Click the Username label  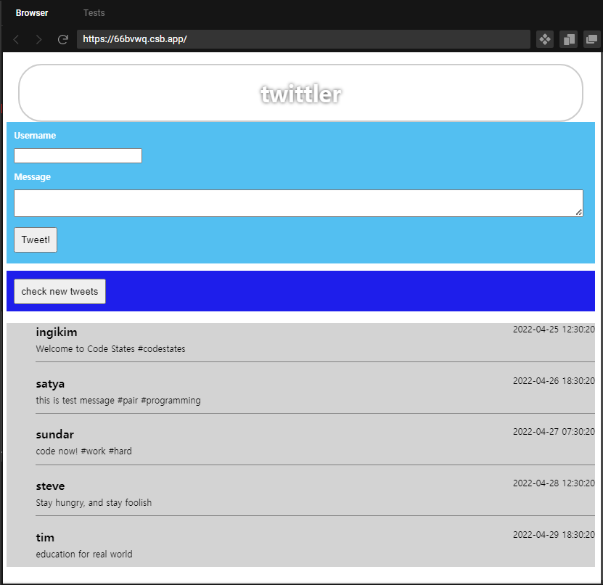click(x=35, y=136)
